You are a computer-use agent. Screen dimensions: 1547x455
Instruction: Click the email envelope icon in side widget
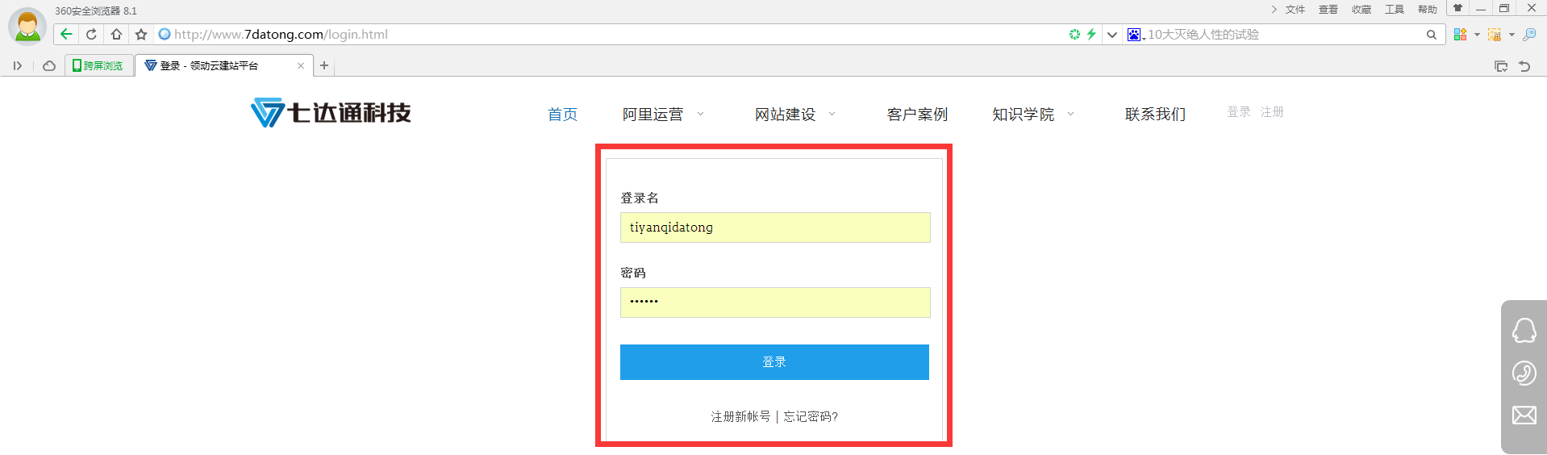[x=1524, y=415]
